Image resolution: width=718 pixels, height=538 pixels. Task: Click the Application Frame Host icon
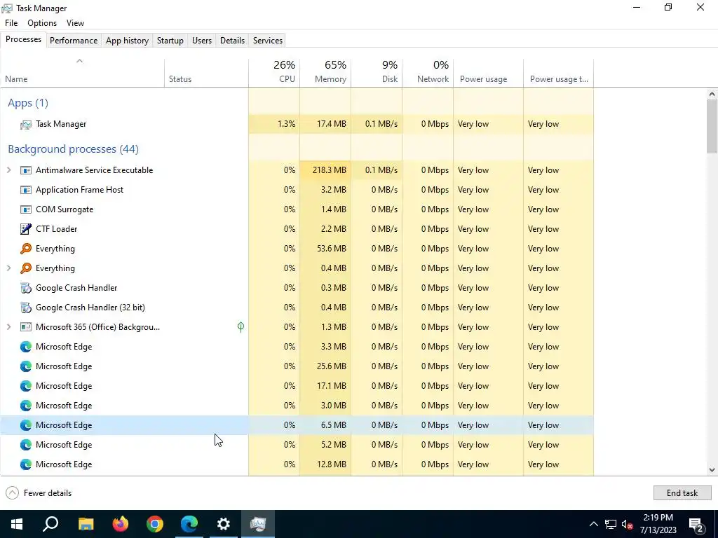(x=26, y=190)
